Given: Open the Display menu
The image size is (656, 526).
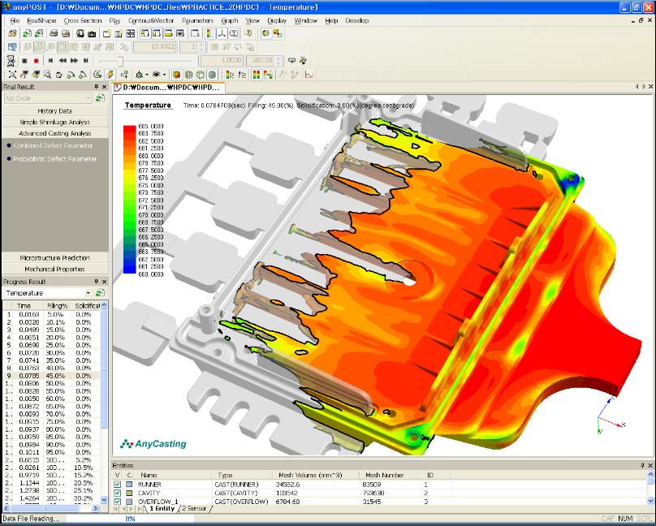Looking at the screenshot, I should pyautogui.click(x=277, y=20).
